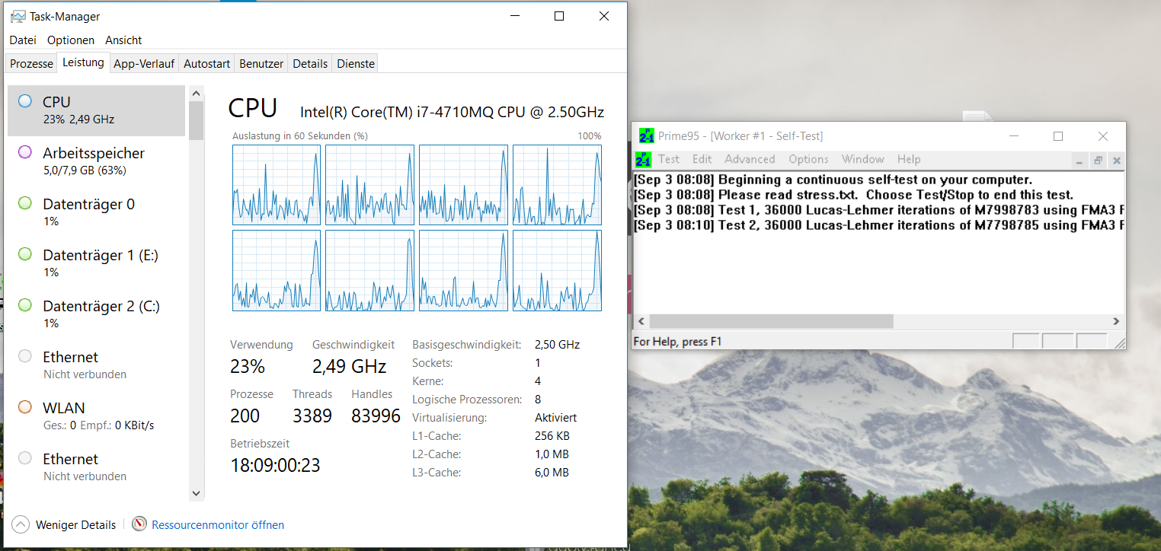Switch to the Benutzer tab

tap(261, 64)
